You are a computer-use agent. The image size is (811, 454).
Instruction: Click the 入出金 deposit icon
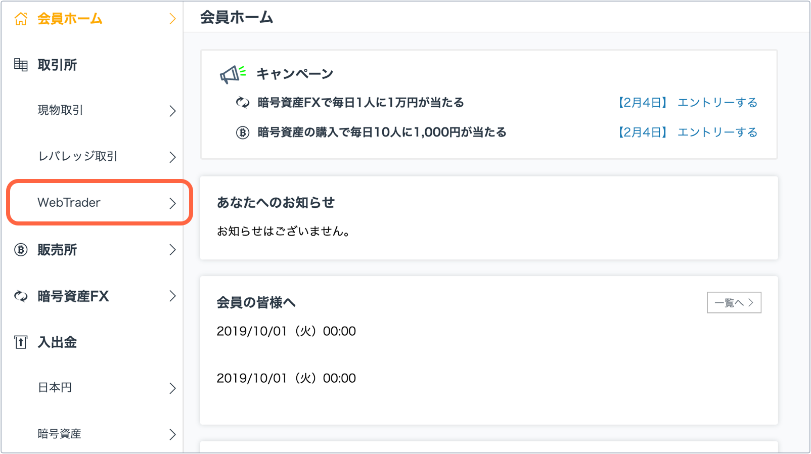click(21, 342)
